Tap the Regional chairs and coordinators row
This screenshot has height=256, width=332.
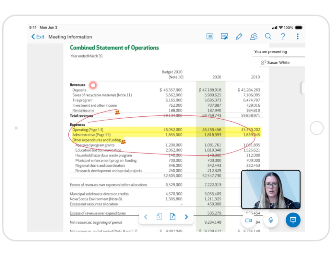[x=100, y=165]
